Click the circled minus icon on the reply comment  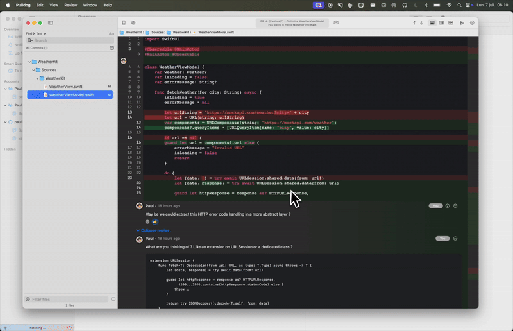(455, 239)
